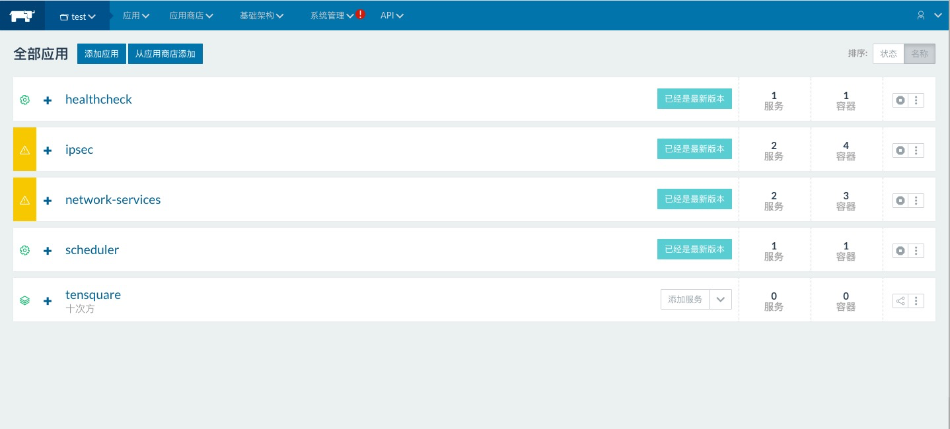The height and width of the screenshot is (429, 950).
Task: Click scheduler's 已经是最新版本 badge
Action: click(694, 249)
